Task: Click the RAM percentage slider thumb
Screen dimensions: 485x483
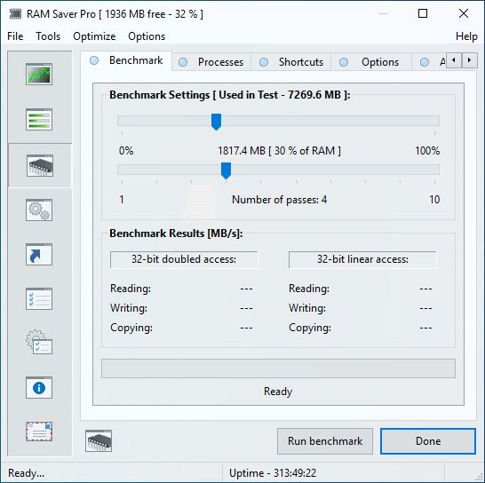Action: 216,122
